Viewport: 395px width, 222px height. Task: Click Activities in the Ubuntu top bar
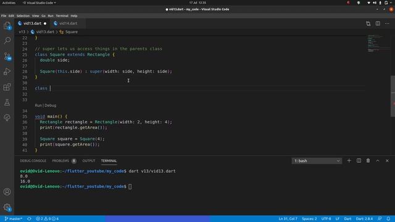pos(9,2)
